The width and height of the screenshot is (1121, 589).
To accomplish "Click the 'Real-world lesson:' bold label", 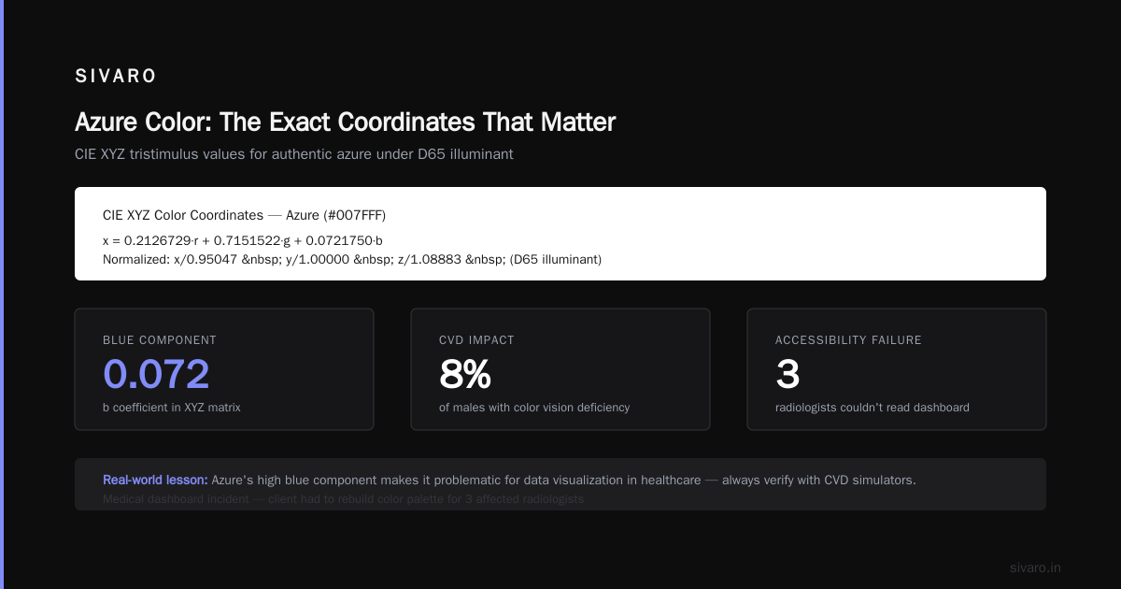I will pyautogui.click(x=155, y=480).
